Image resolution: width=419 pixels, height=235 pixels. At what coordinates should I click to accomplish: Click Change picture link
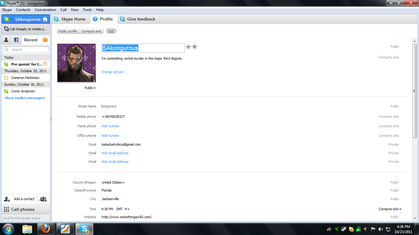point(112,72)
